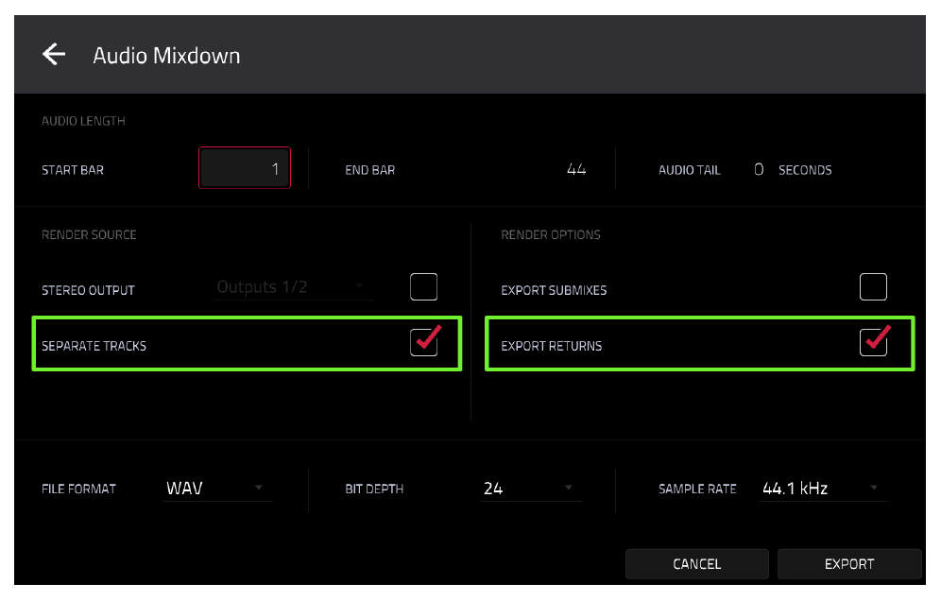Go back using the arrow icon
The width and height of the screenshot is (941, 601).
54,55
